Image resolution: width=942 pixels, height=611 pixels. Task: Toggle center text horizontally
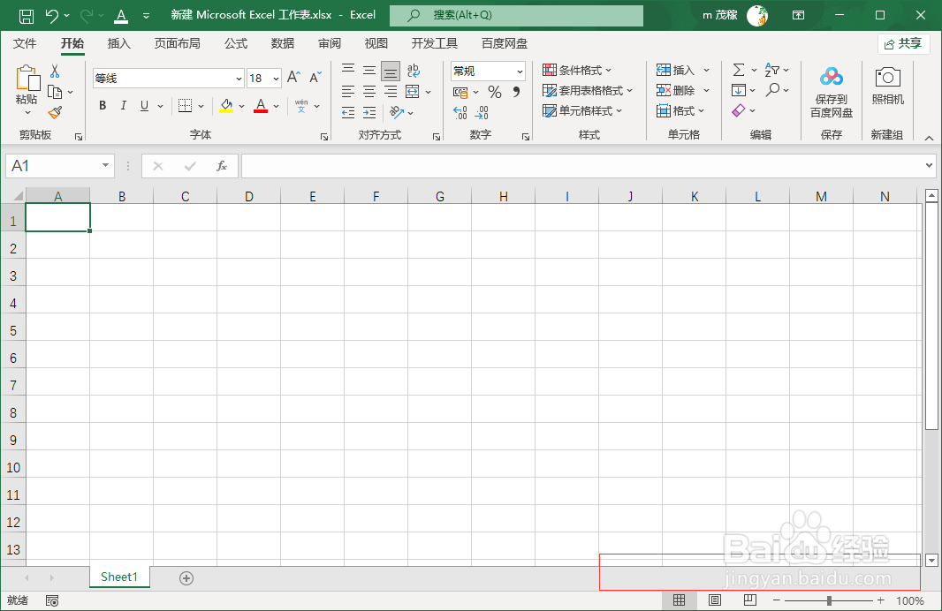[368, 91]
